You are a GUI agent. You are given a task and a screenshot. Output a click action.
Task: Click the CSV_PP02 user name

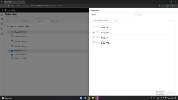(x=106, y=43)
